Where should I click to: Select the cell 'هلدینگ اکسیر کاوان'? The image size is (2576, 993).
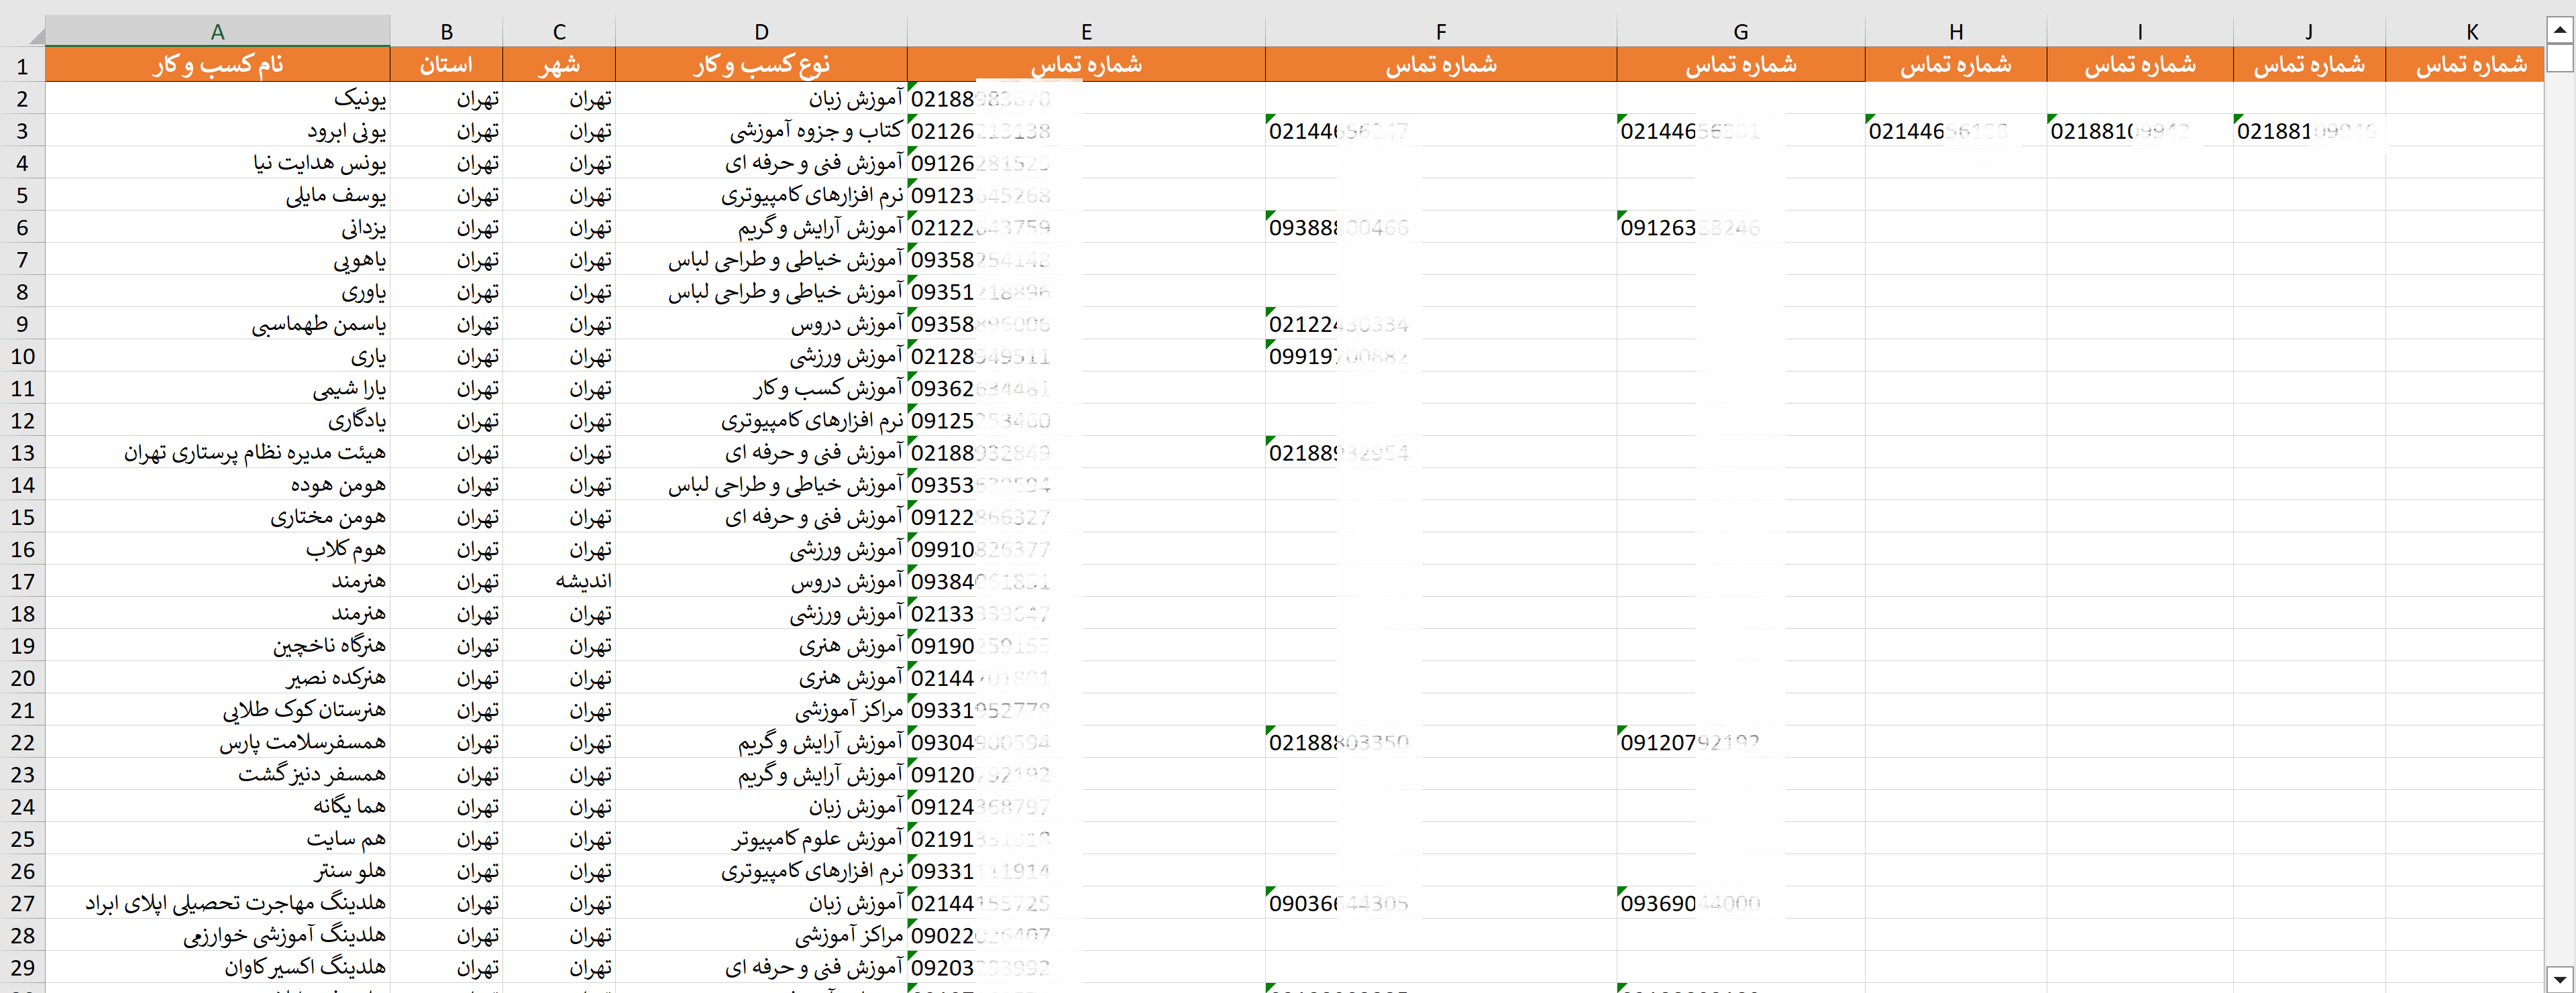click(217, 967)
